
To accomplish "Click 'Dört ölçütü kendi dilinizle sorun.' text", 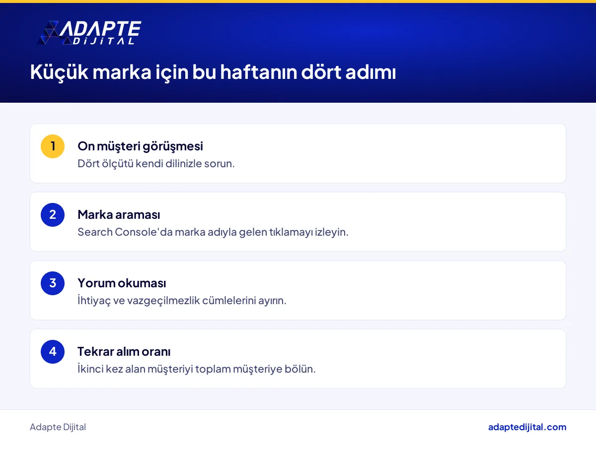I will tap(156, 163).
